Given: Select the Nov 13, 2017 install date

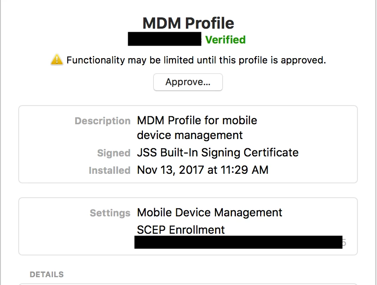Looking at the screenshot, I should coord(170,170).
